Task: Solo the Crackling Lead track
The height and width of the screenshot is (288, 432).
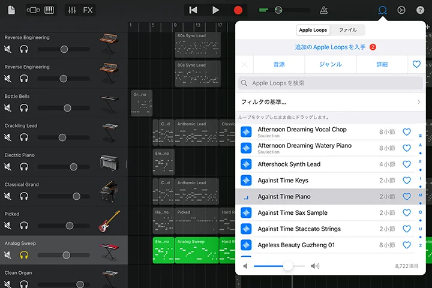Action: (x=24, y=137)
